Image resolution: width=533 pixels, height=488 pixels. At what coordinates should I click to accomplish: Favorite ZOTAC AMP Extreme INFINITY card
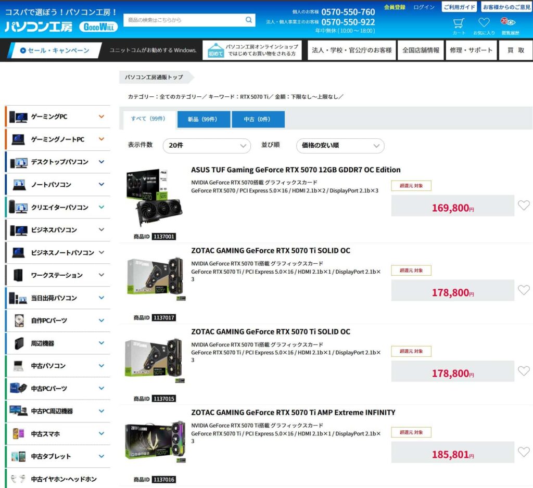524,452
